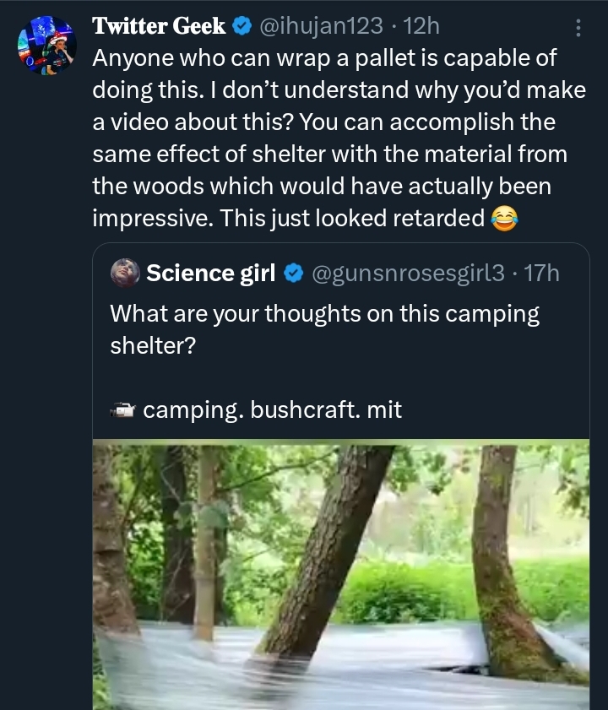This screenshot has height=710, width=608.
Task: Click the 17h quoted tweet timestamp
Action: click(x=542, y=274)
